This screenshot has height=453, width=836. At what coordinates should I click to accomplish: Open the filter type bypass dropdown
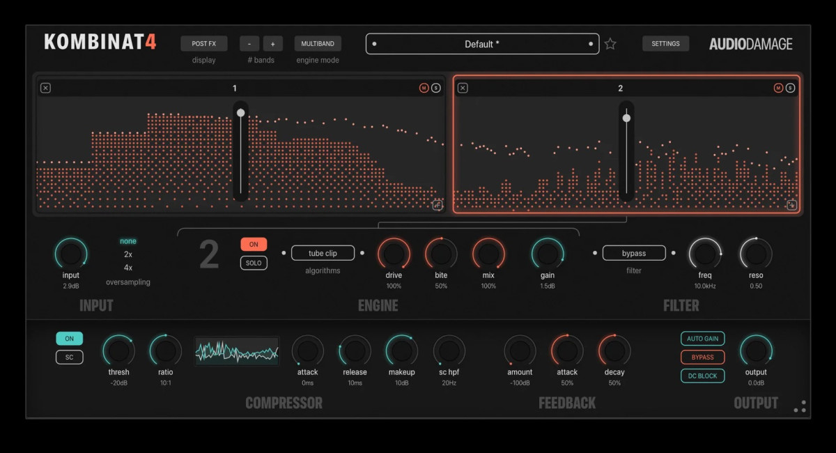pyautogui.click(x=634, y=254)
